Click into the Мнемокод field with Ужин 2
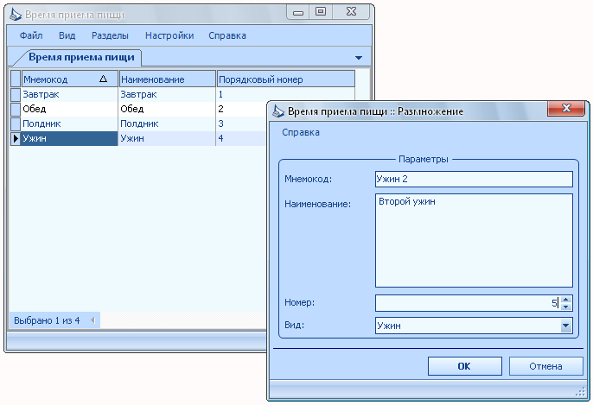 474,179
